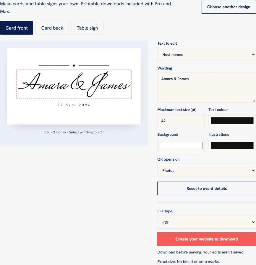Click the Illustrations label
The height and width of the screenshot is (265, 256).
[x=219, y=135]
